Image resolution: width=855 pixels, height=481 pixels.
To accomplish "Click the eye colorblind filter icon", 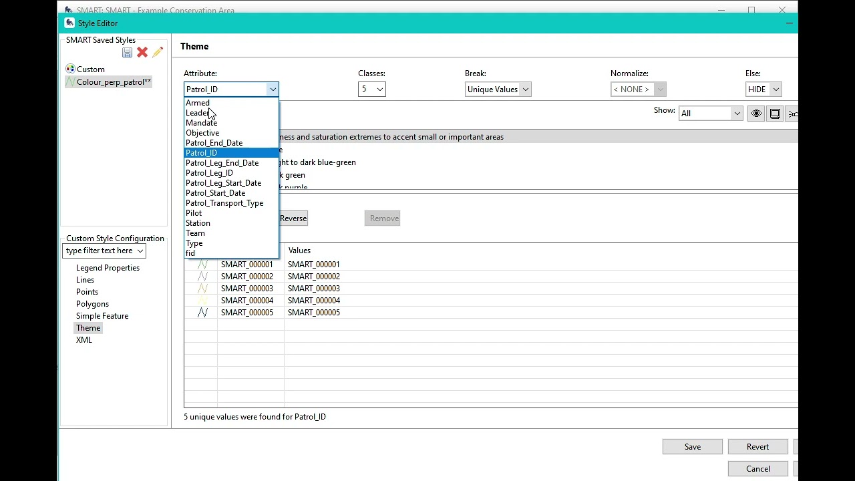I will tap(756, 114).
